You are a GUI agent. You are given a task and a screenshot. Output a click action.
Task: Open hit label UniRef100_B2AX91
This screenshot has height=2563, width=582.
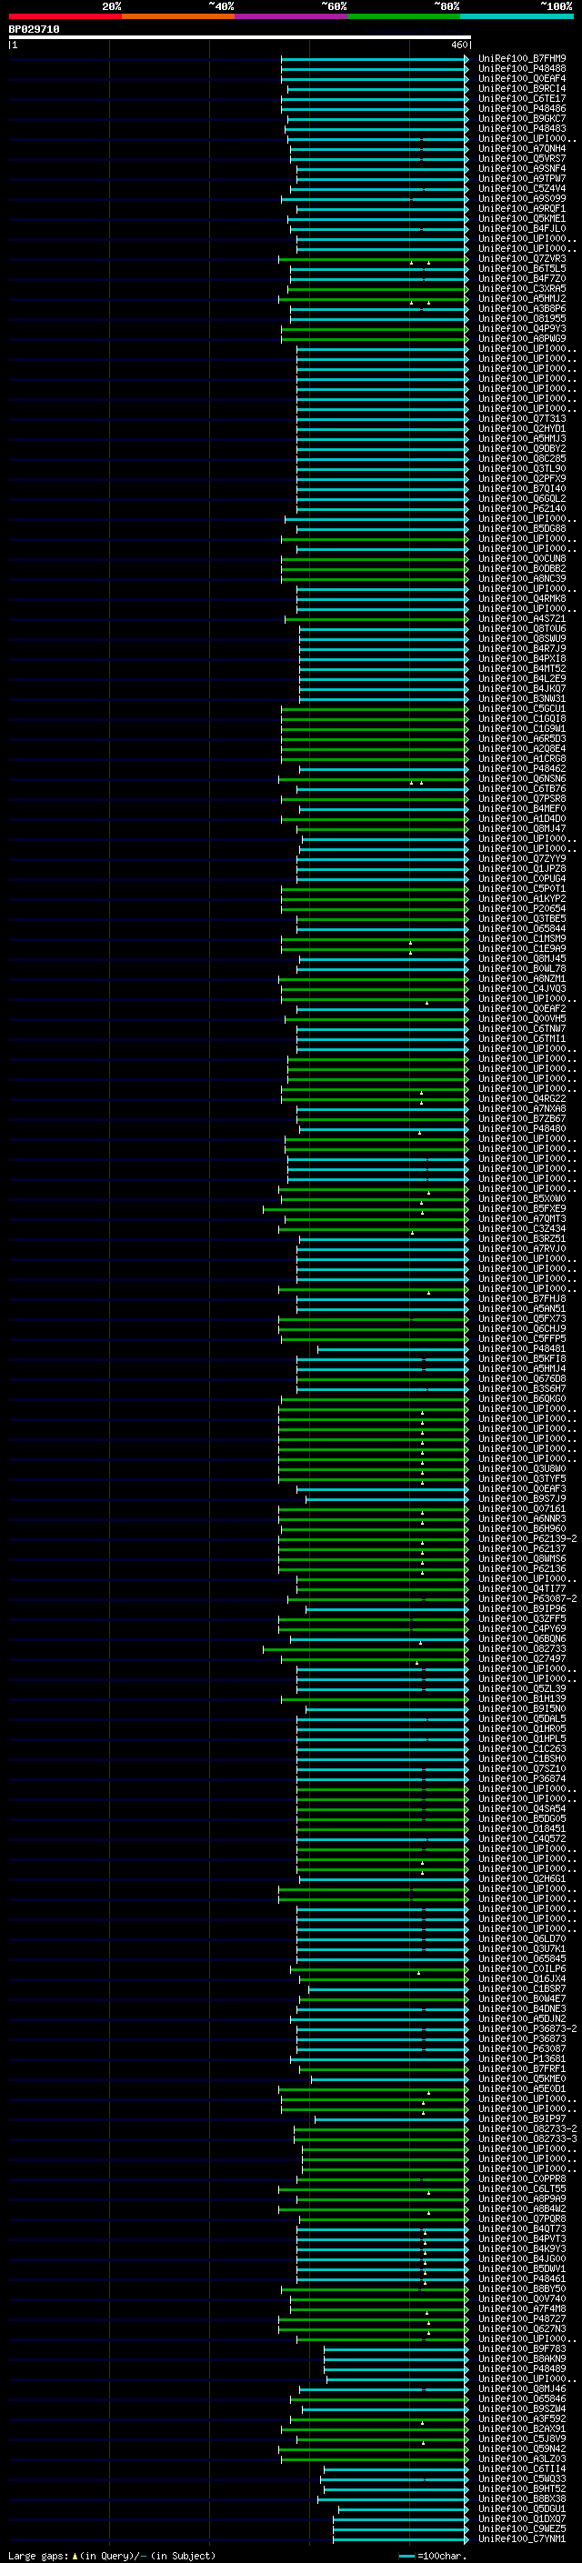pos(521,2428)
